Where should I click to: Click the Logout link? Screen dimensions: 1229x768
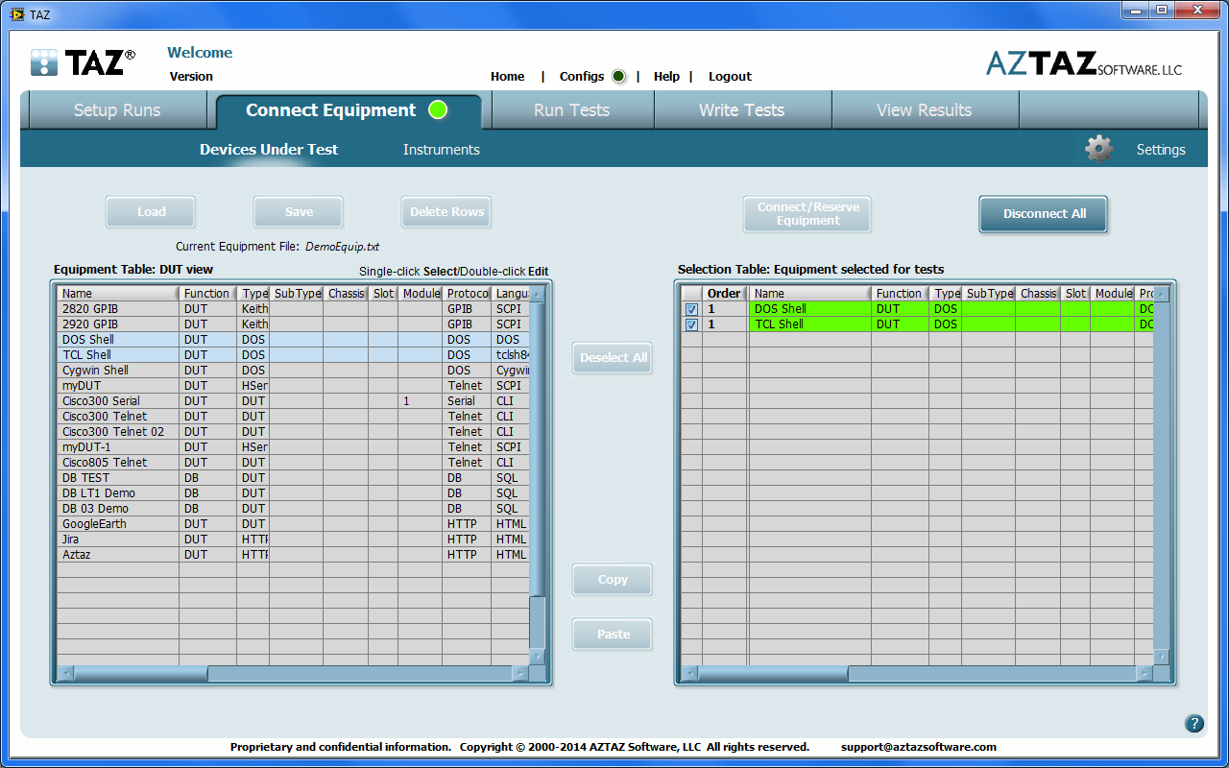(x=730, y=77)
